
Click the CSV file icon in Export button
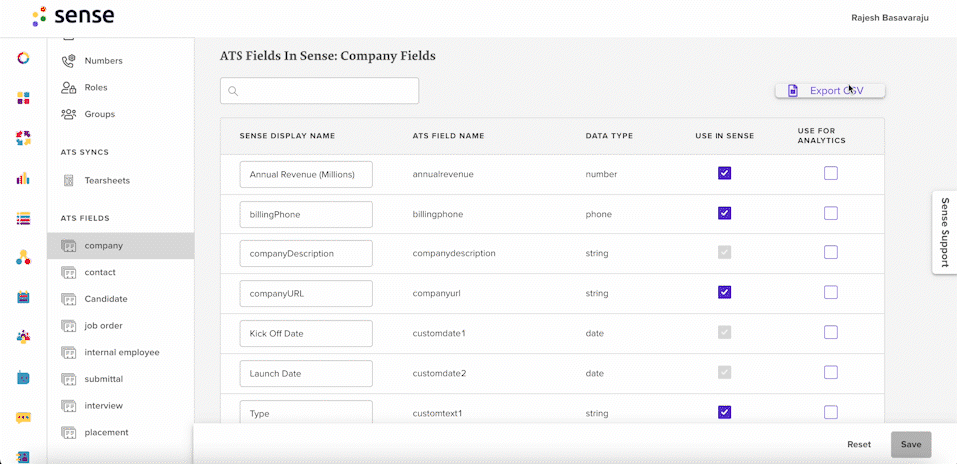[792, 91]
